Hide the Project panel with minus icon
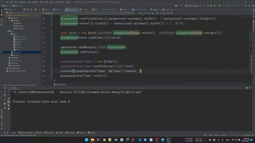The height and width of the screenshot is (143, 255). [x=39, y=10]
